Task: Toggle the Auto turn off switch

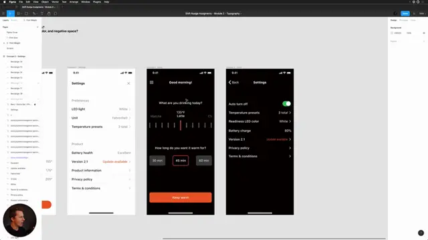Action: 286,104
